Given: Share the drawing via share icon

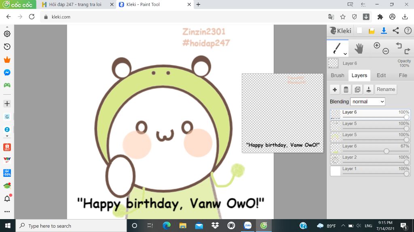Looking at the screenshot, I should (396, 31).
